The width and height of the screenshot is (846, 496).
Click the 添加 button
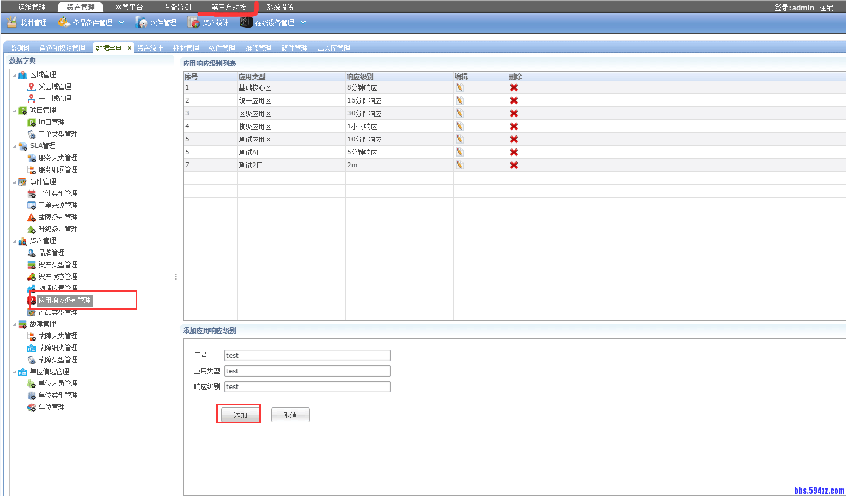pyautogui.click(x=238, y=415)
